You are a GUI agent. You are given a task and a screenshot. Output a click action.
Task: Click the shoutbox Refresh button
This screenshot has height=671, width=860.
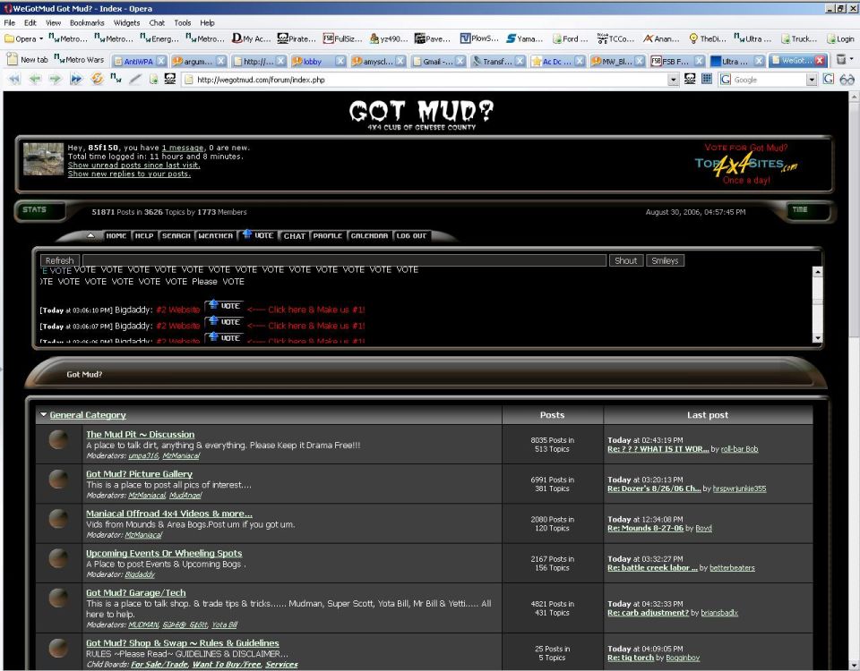[59, 260]
